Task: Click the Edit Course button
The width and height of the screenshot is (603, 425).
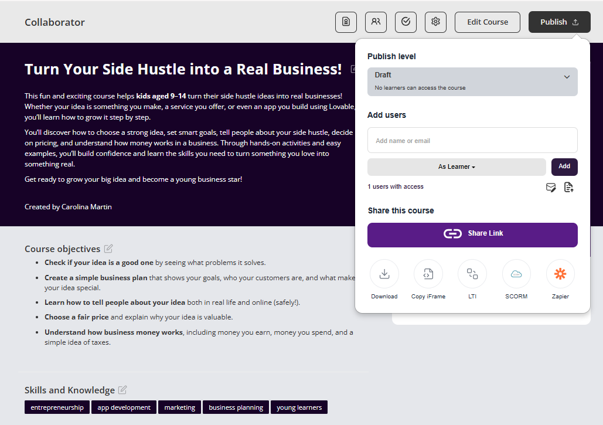Action: click(487, 22)
